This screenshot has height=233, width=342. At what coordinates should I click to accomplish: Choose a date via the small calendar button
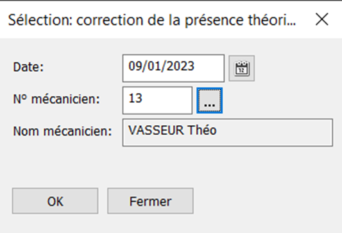241,68
